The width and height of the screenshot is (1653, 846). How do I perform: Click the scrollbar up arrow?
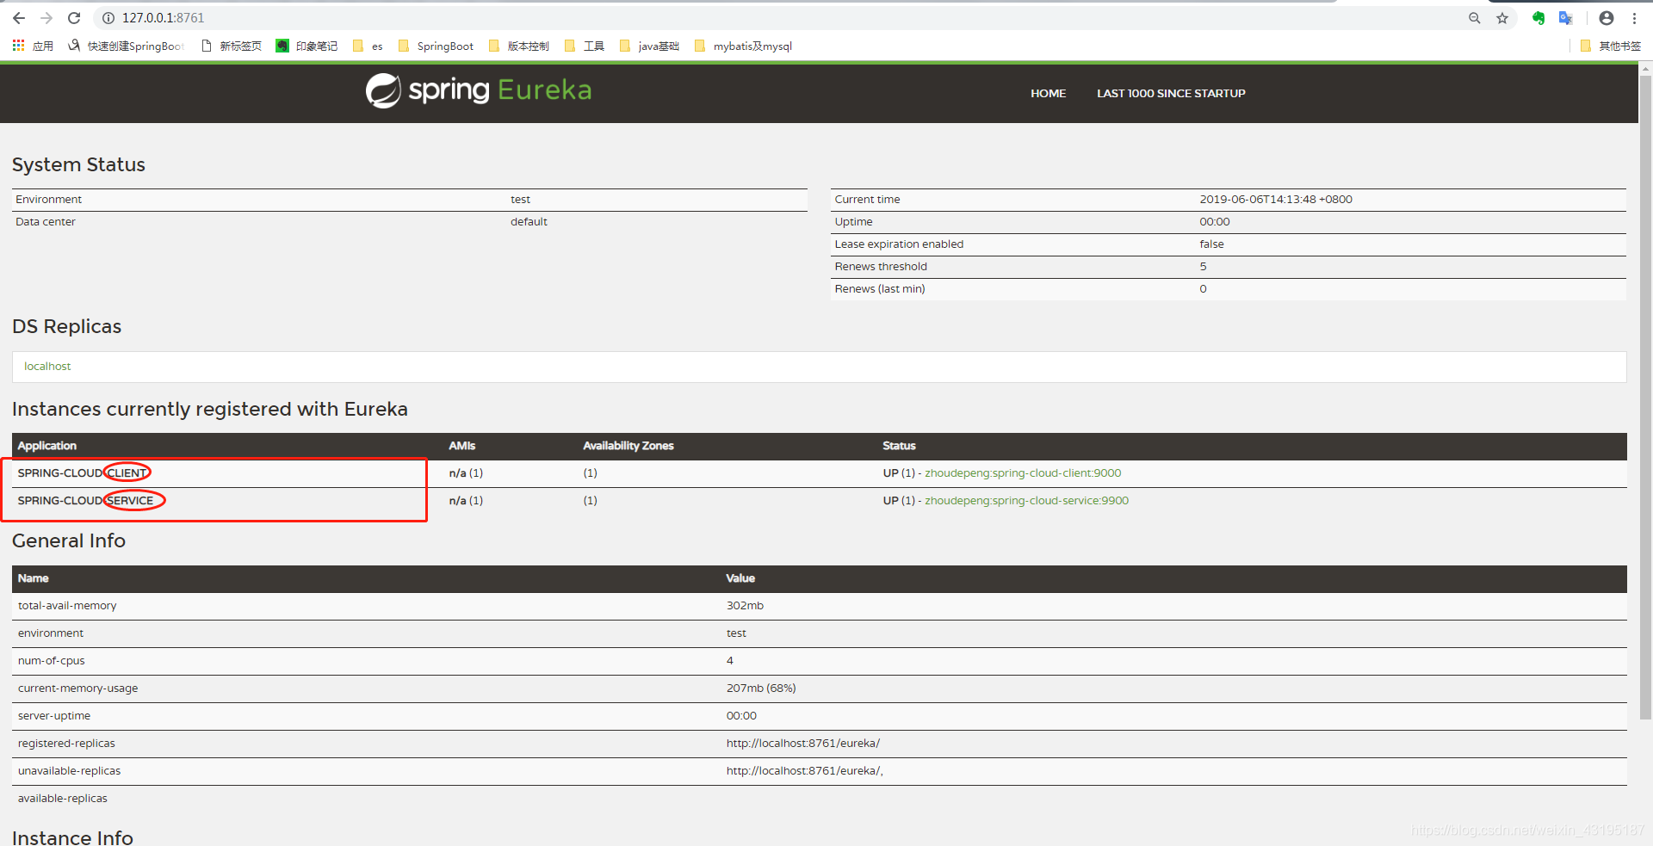pos(1645,68)
